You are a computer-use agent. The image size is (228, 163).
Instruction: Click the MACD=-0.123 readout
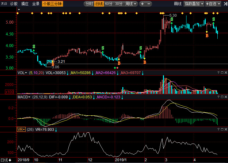[108, 97]
